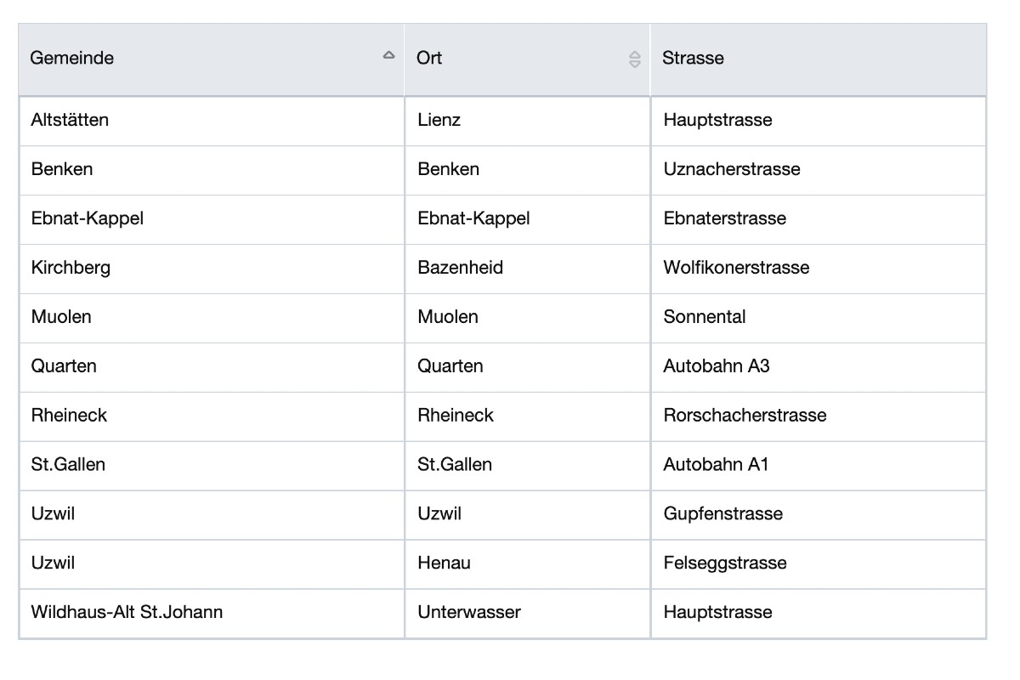The width and height of the screenshot is (1020, 680).
Task: Select the Altstätten cell in Gemeinde column
Action: 70,120
